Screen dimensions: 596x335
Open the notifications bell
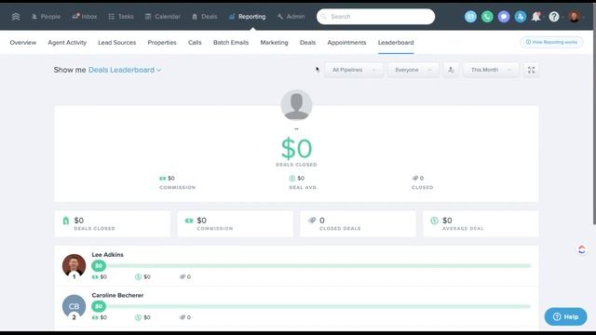[536, 17]
